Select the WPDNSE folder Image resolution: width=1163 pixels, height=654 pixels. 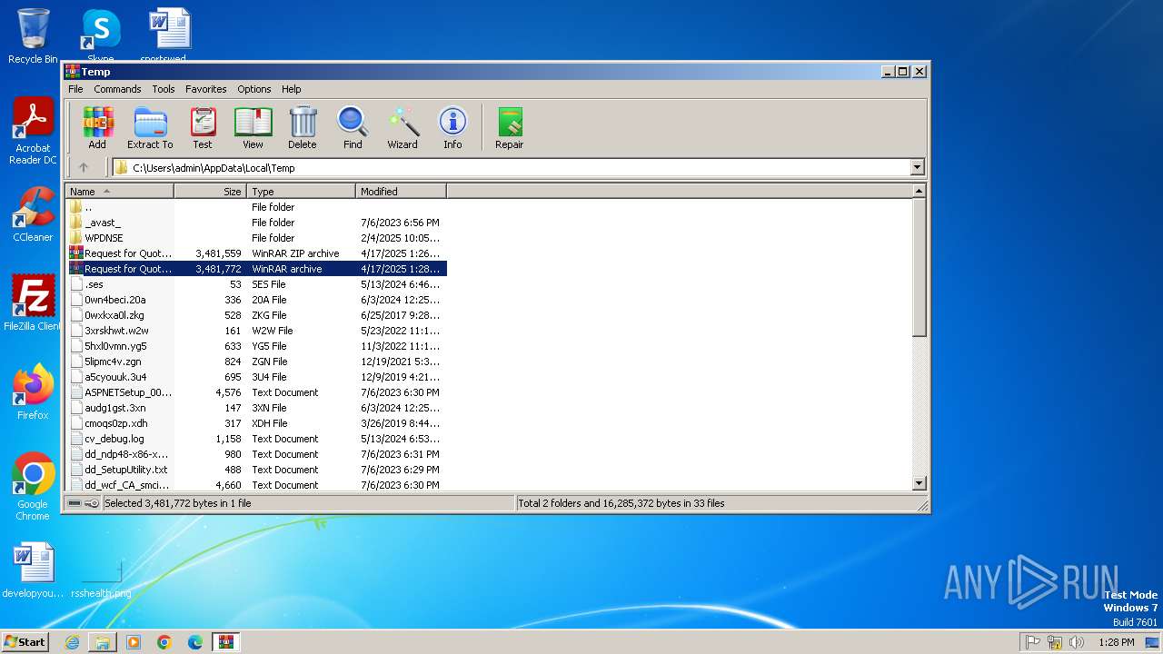(x=256, y=238)
